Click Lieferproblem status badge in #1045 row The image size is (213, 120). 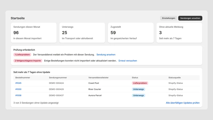(140, 83)
